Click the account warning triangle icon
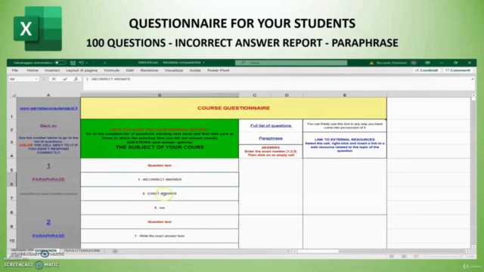The width and height of the screenshot is (484, 272). pos(371,63)
